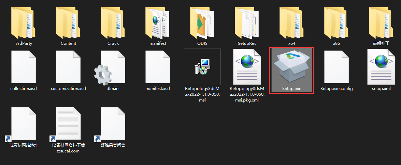
Task: Select the TZ素材网站地址 shortcut
Action: click(x=24, y=124)
